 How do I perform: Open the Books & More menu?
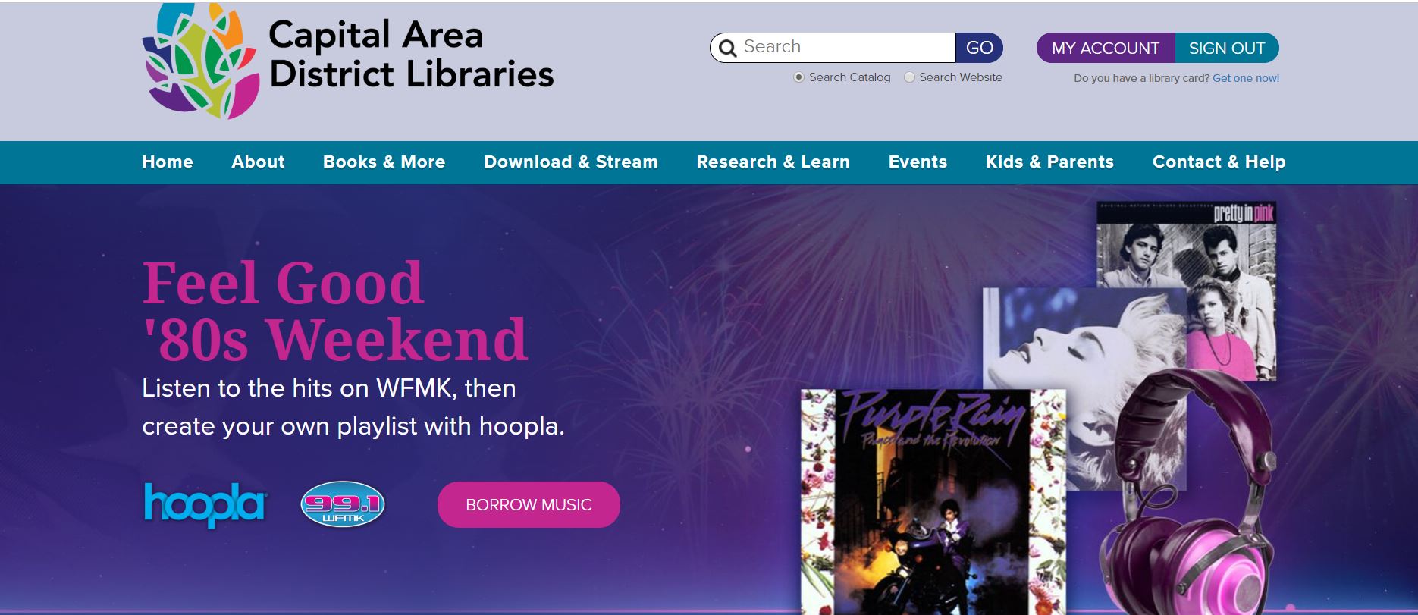[x=384, y=162]
